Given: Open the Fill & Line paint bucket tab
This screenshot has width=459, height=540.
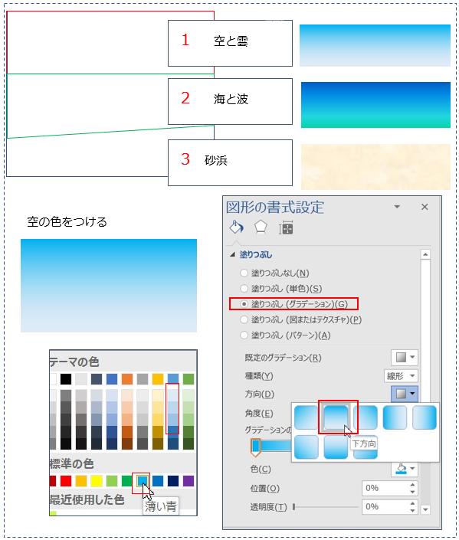Looking at the screenshot, I should 236,227.
